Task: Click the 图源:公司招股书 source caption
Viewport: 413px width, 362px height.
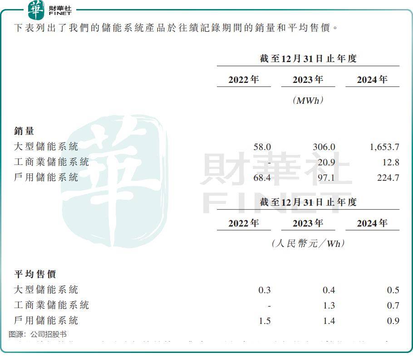Action: pyautogui.click(x=38, y=334)
